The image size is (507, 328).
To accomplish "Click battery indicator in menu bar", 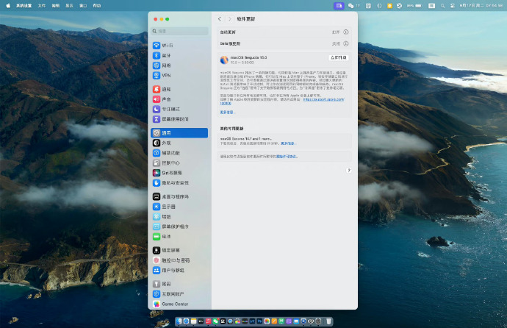I will (x=415, y=5).
